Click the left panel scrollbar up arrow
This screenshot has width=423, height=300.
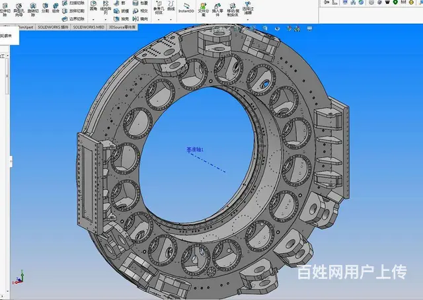tap(7, 56)
